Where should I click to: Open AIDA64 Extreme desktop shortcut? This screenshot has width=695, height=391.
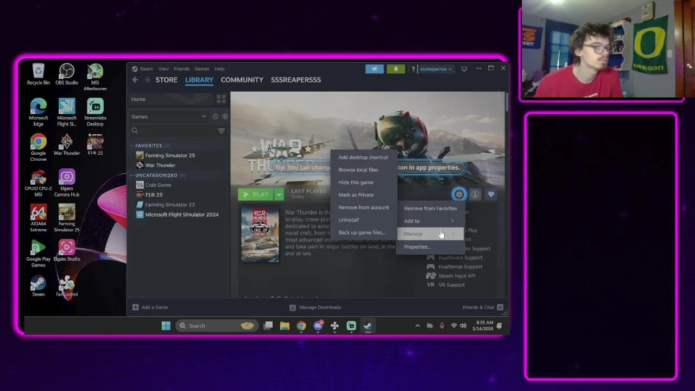coord(38,217)
